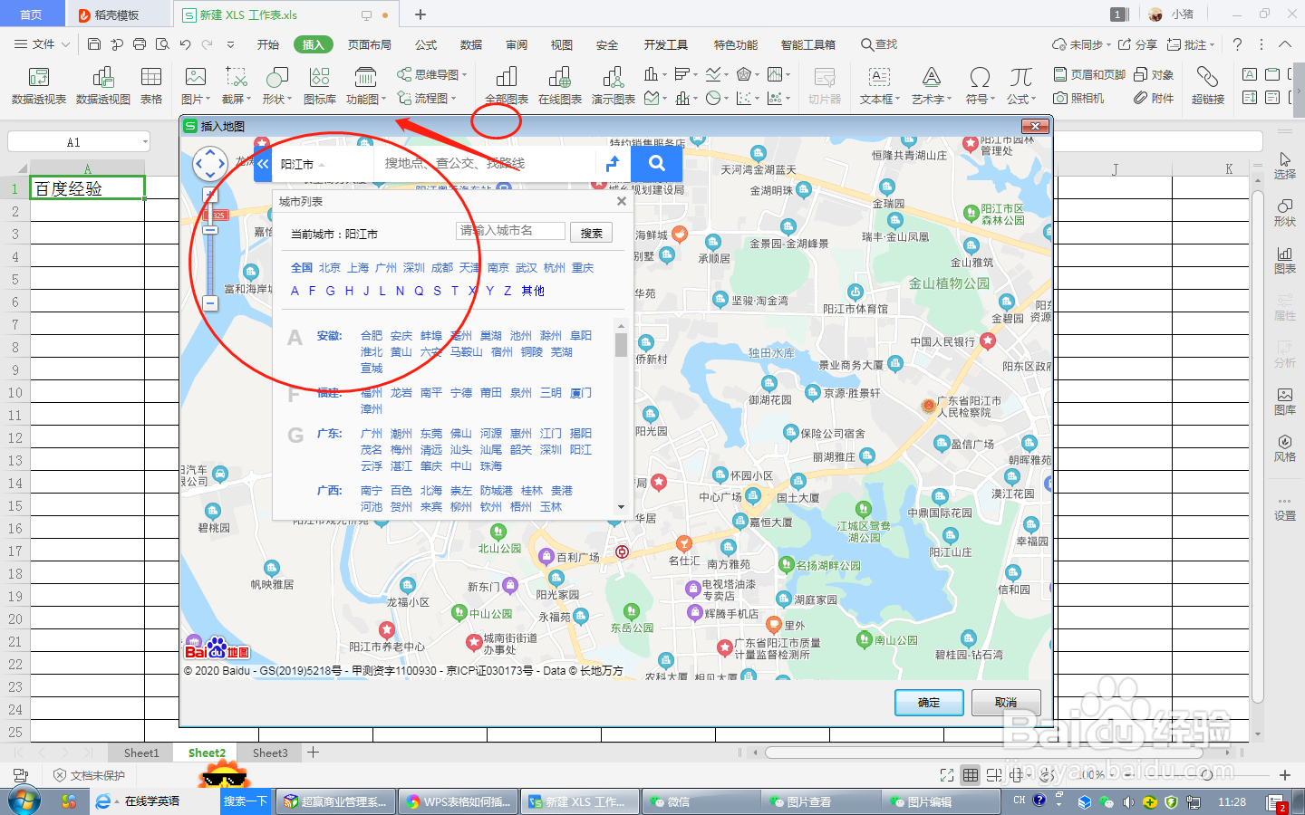Switch to the 开始 Home ribbon tab
Screen dimensions: 1305x815
click(268, 44)
